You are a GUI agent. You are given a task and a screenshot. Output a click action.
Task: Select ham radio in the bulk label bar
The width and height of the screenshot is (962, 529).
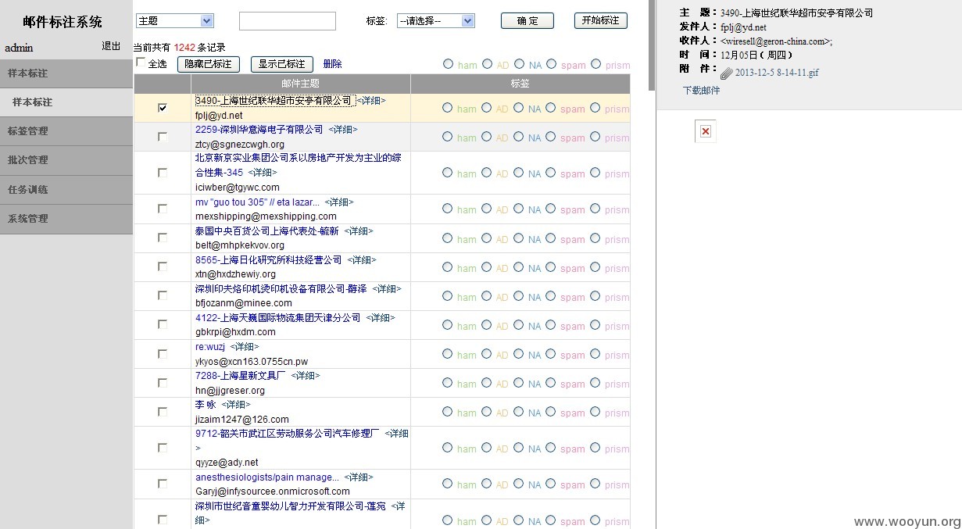click(x=448, y=64)
